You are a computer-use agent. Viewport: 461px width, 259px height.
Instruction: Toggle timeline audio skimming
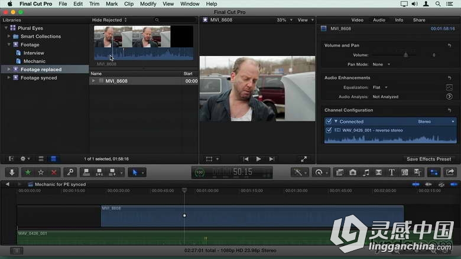pyautogui.click(x=428, y=185)
